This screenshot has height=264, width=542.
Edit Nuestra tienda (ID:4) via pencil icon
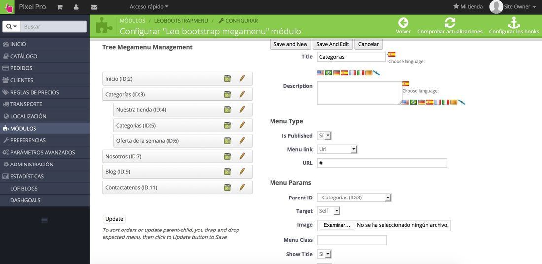(242, 109)
